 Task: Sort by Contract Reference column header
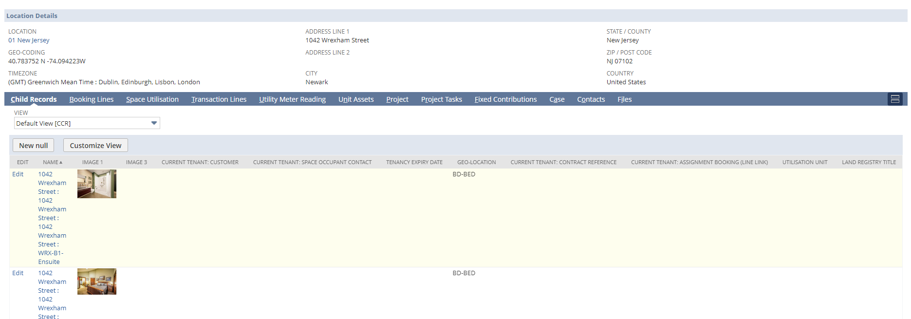pos(563,162)
